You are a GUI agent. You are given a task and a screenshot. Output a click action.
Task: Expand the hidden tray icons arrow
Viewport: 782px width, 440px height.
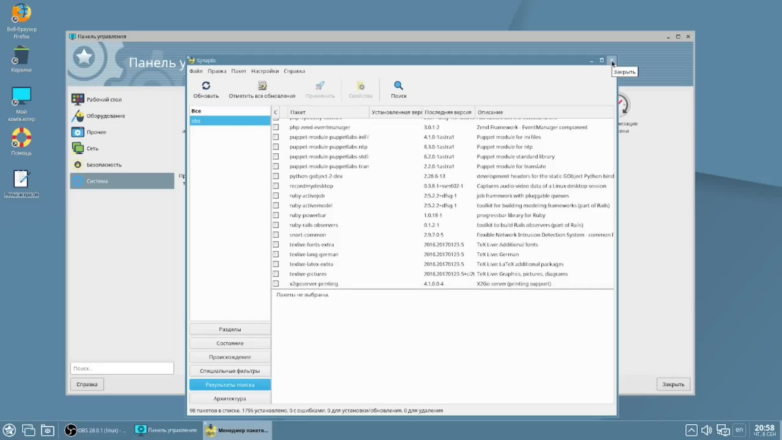pyautogui.click(x=691, y=430)
